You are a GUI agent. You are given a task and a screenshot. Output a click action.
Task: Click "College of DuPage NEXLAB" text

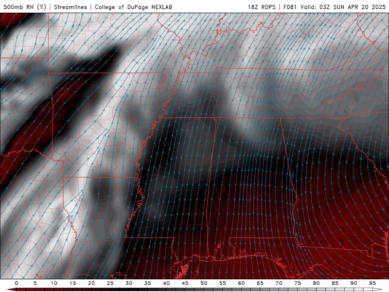click(133, 7)
